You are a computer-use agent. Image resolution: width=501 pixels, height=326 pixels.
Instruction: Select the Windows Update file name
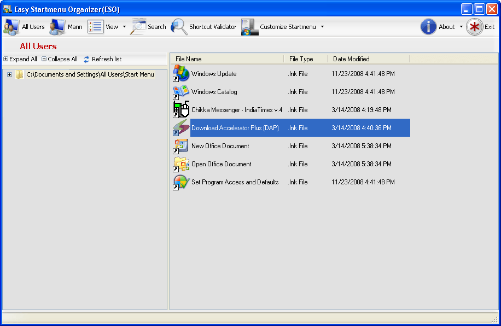[214, 74]
